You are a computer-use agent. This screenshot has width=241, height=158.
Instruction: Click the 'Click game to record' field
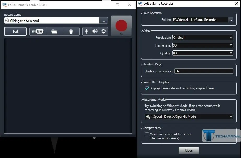[x=52, y=21]
